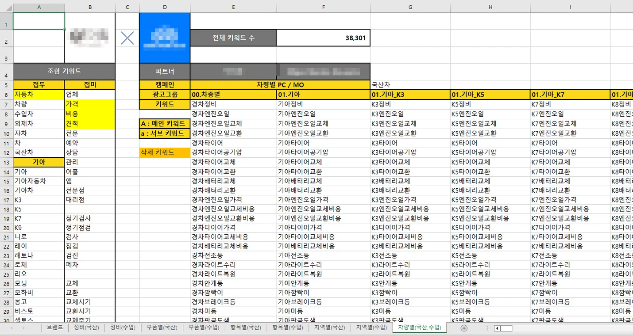Click the a : 서브 키워드 legend cell
The image size is (633, 335).
point(165,133)
